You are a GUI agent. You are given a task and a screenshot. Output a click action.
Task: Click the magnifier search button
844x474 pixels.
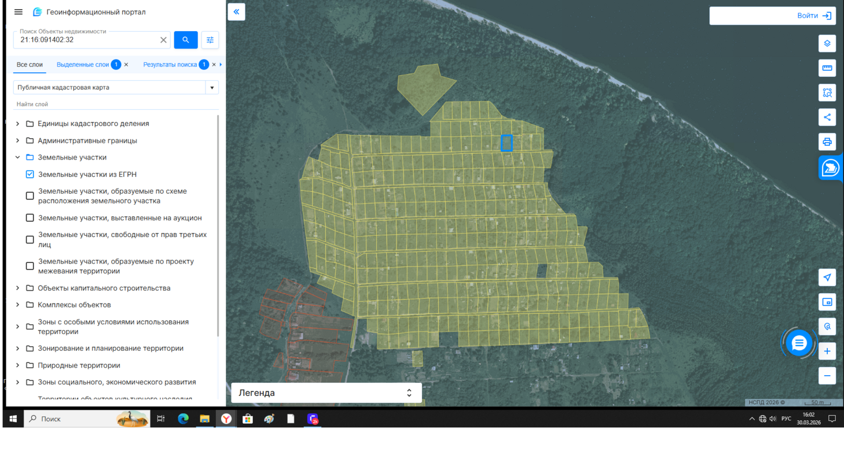[185, 40]
